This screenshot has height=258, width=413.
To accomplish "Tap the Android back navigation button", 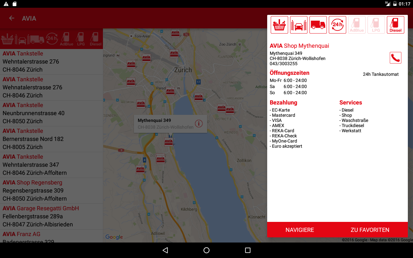I will click(165, 250).
